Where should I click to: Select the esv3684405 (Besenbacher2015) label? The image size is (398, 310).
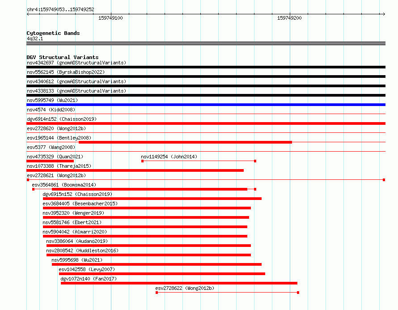pos(80,204)
